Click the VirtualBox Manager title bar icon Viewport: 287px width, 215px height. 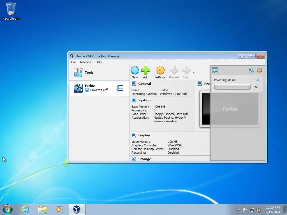(72, 56)
